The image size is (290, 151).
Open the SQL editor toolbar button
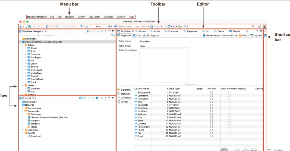pyautogui.click(x=50, y=26)
